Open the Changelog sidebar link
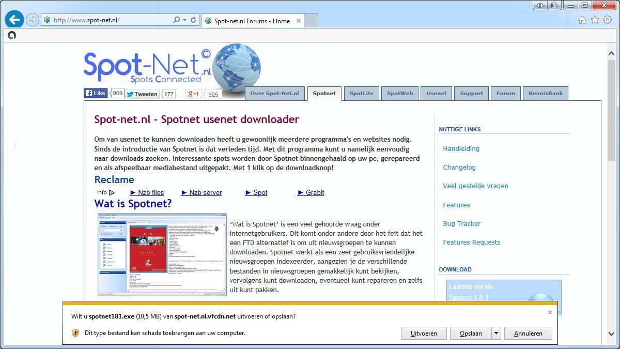The image size is (620, 349). click(x=459, y=167)
